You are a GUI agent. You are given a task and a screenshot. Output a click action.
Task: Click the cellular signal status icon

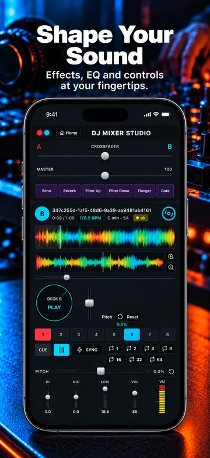click(x=148, y=114)
